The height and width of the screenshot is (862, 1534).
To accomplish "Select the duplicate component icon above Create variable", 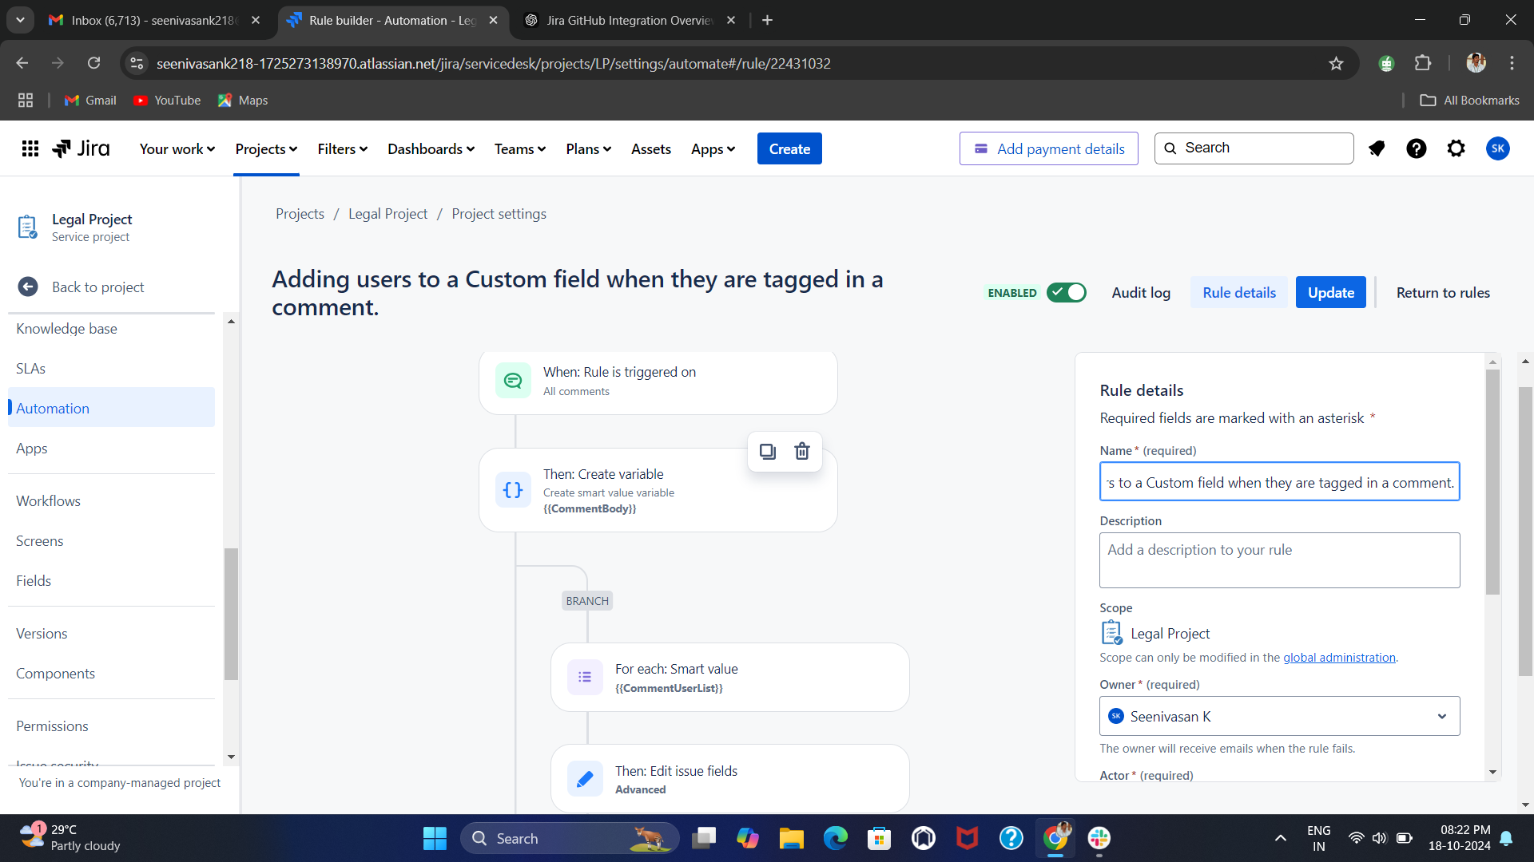I will (x=767, y=451).
